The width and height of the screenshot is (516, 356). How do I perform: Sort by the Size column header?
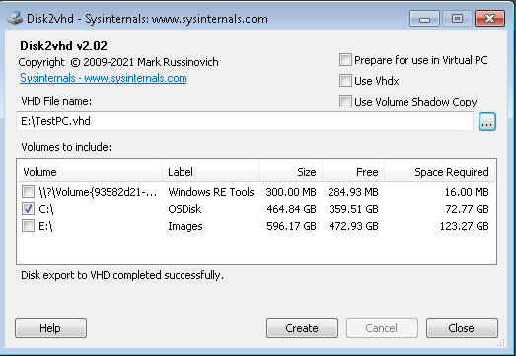291,172
